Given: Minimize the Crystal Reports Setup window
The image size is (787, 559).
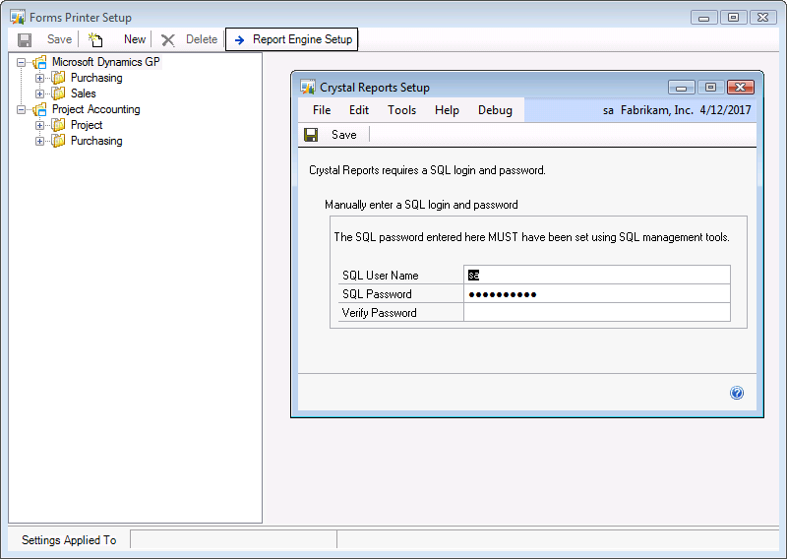Looking at the screenshot, I should tap(681, 88).
